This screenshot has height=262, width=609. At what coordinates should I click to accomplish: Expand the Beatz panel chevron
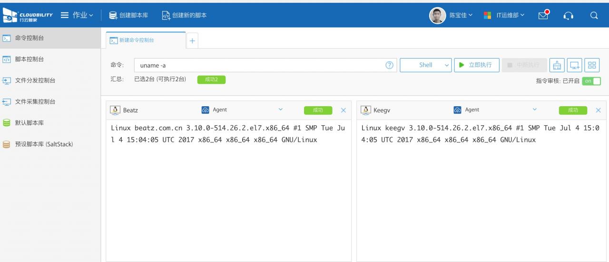[280, 110]
